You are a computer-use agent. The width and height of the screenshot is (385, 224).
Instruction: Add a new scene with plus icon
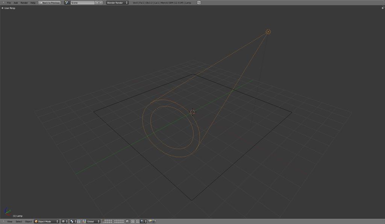point(97,3)
